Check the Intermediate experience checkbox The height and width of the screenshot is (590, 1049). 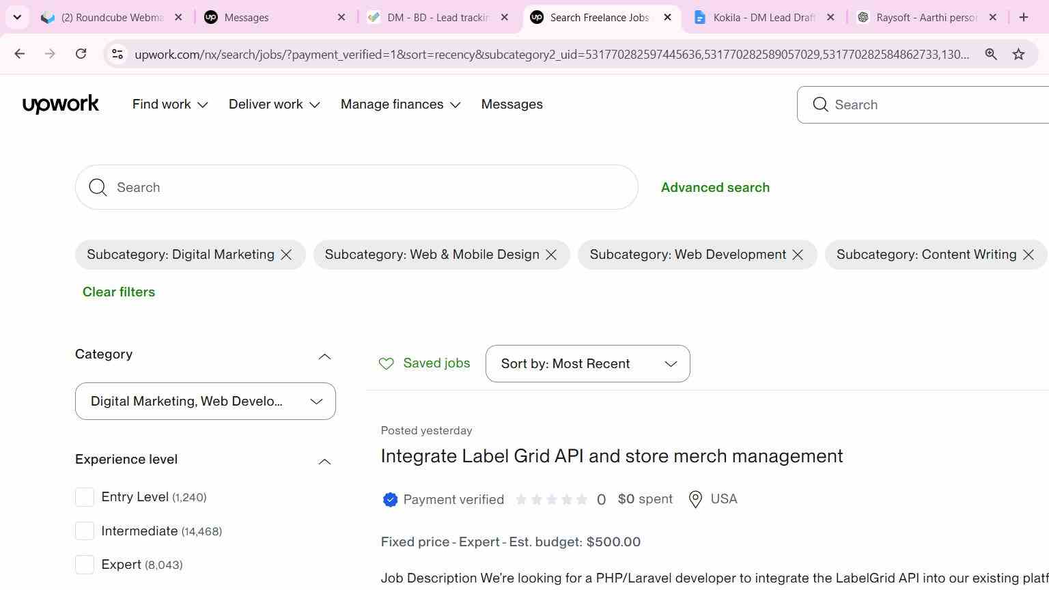[x=85, y=531]
